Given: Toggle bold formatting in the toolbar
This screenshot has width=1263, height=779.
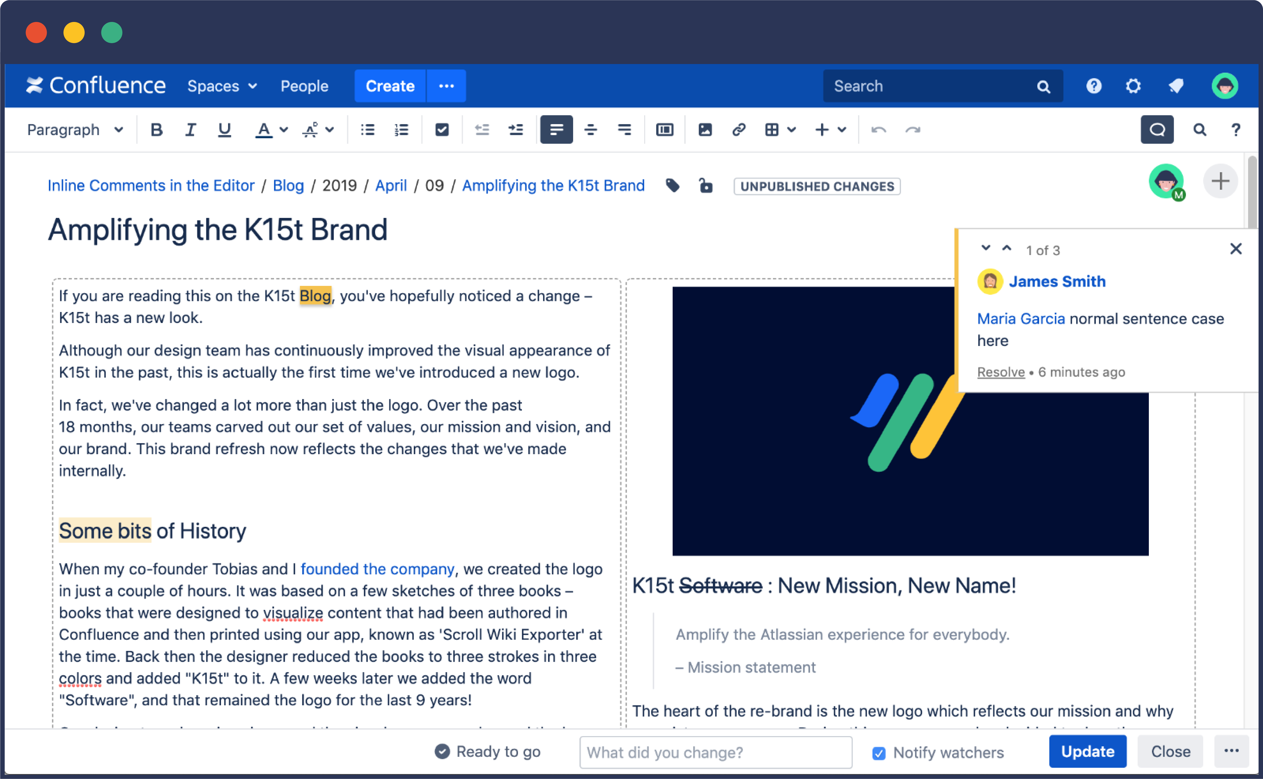Looking at the screenshot, I should click(x=156, y=130).
